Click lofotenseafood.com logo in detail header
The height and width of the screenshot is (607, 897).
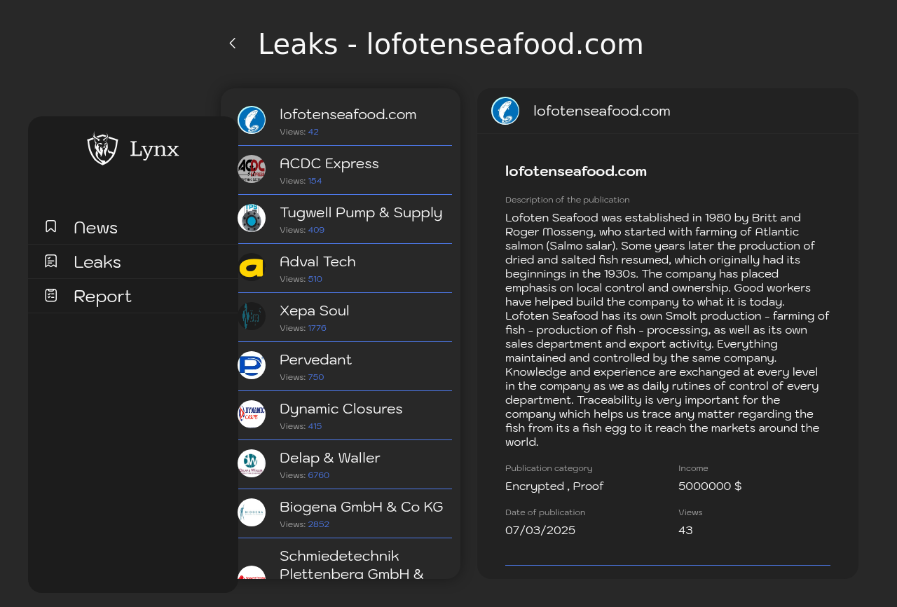(x=505, y=111)
